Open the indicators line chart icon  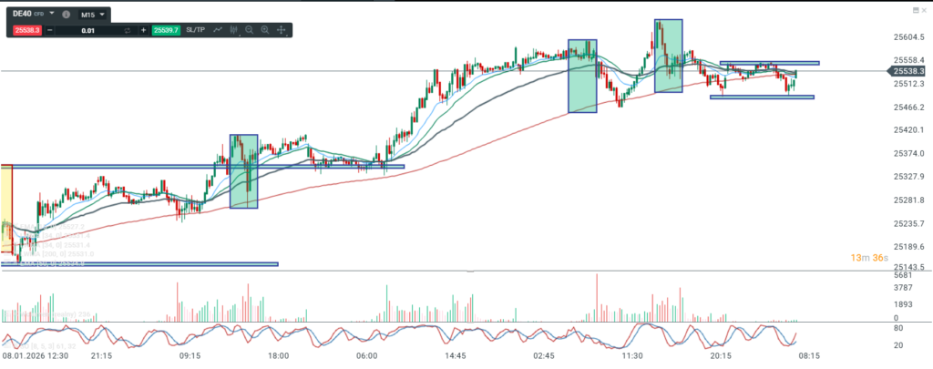(x=219, y=30)
